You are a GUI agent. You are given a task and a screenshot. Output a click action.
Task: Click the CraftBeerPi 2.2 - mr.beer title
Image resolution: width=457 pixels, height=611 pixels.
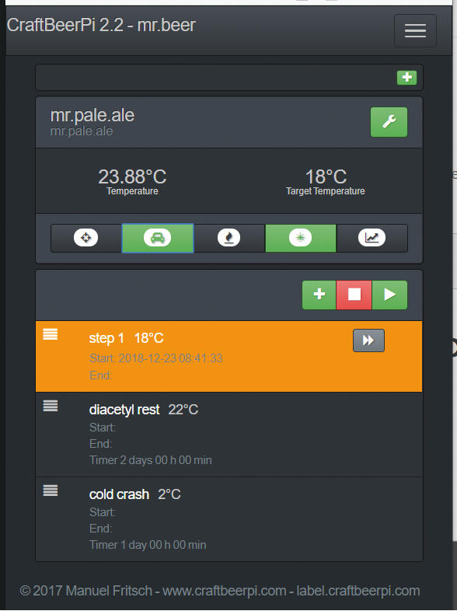pos(101,25)
